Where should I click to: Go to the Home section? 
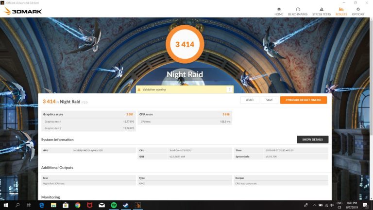click(279, 11)
